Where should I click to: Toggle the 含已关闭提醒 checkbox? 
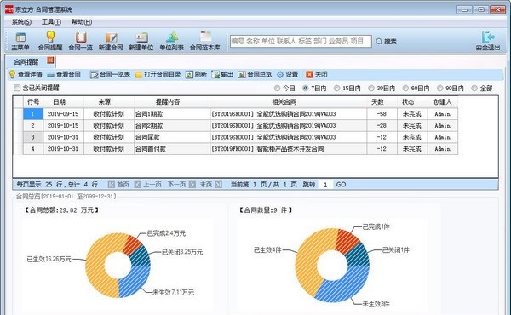17,88
